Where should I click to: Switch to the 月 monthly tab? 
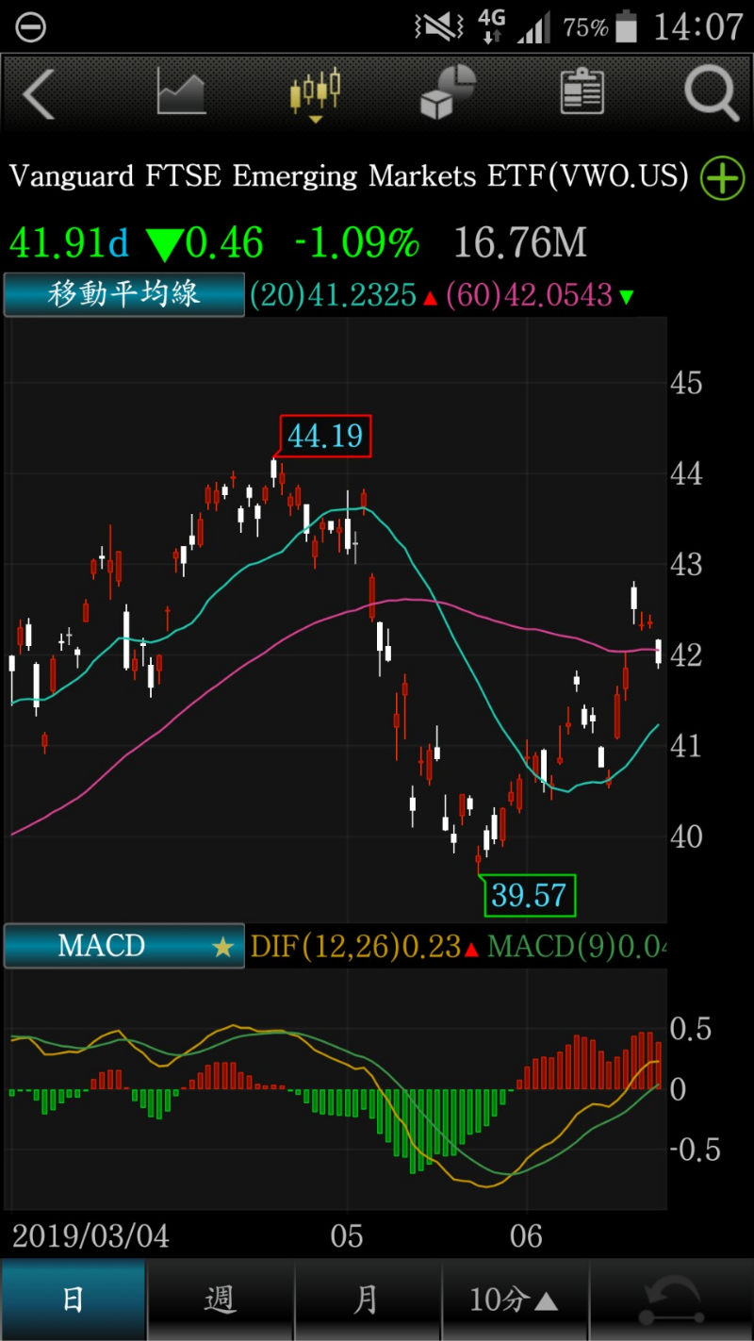point(368,1300)
